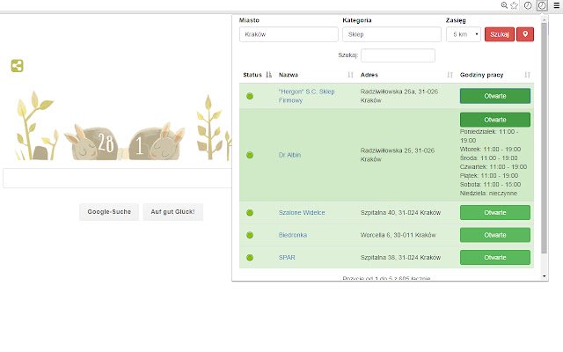Focus the Kategoria field containing Sklep
The image size is (563, 352).
coord(391,34)
